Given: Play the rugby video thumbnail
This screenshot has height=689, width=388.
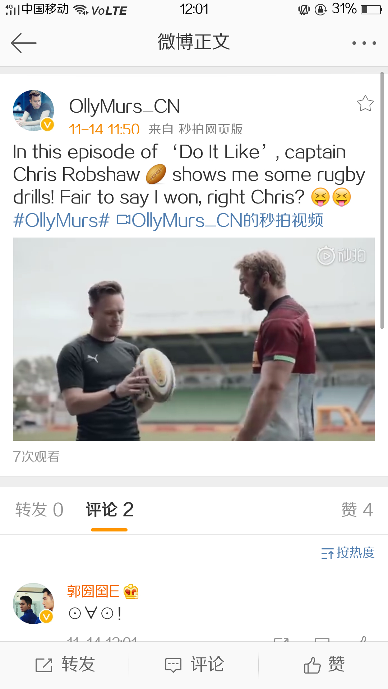Looking at the screenshot, I should point(194,339).
